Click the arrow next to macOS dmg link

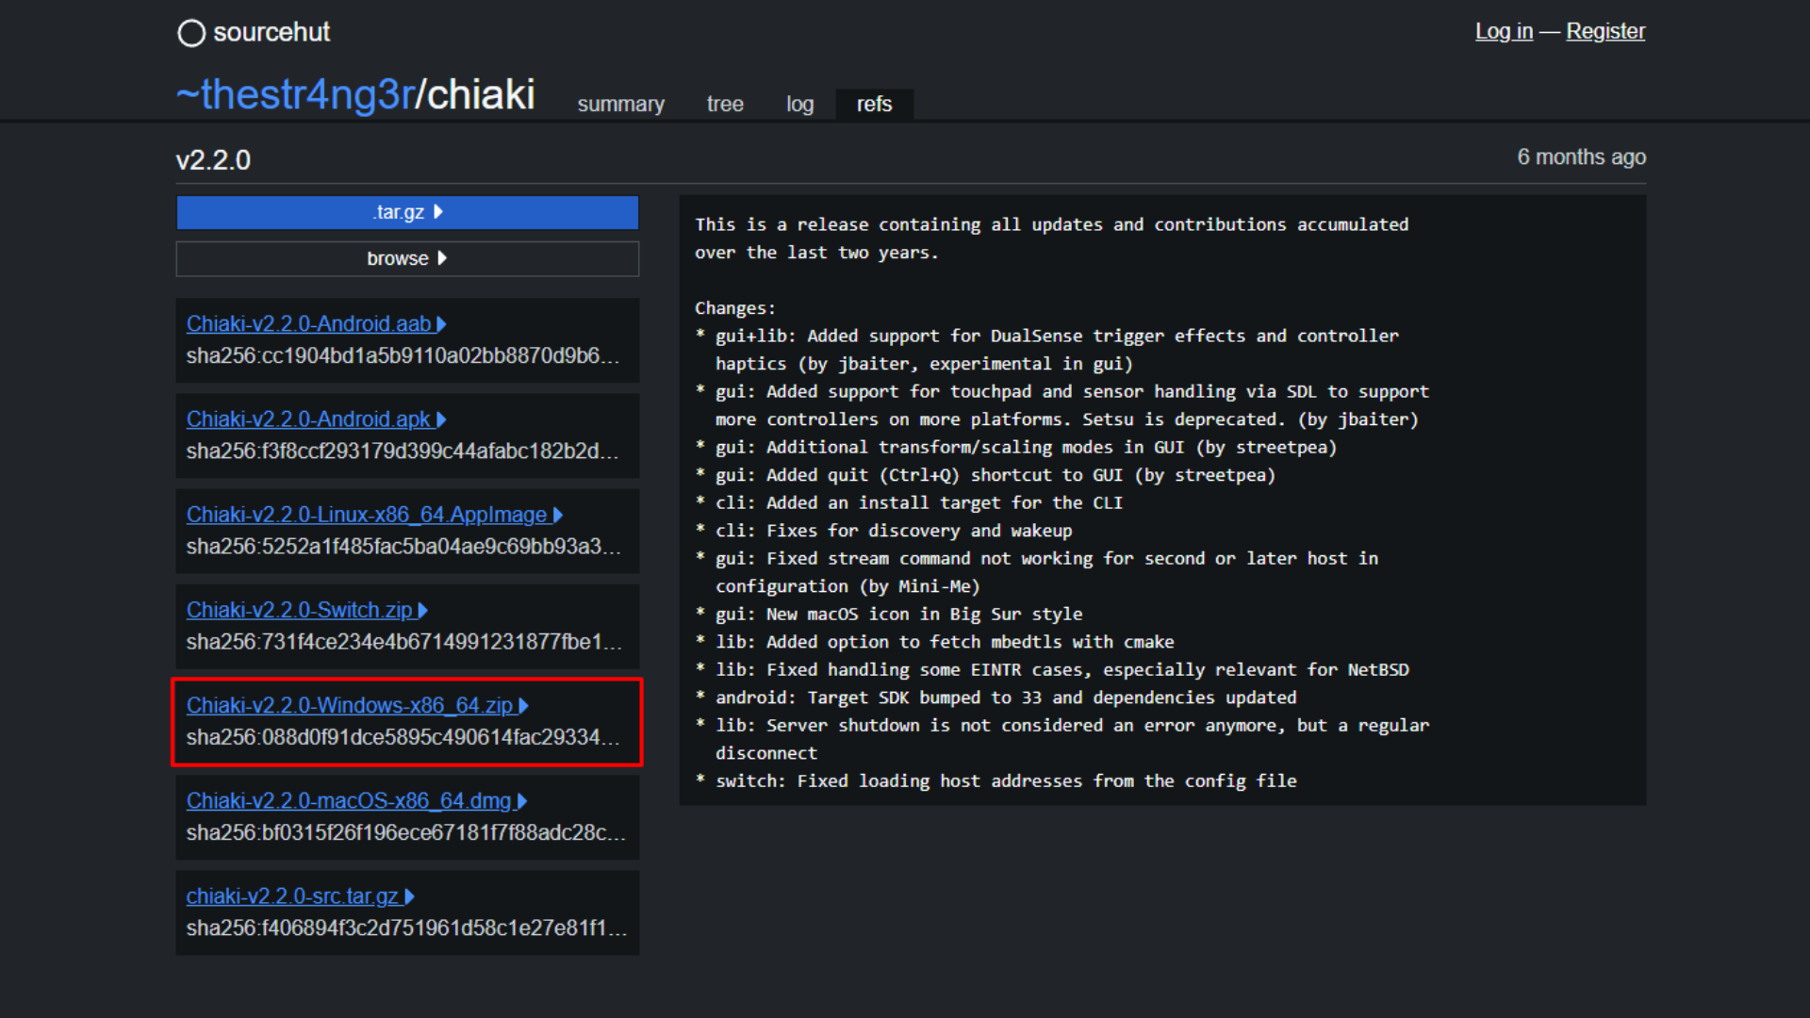coord(523,800)
